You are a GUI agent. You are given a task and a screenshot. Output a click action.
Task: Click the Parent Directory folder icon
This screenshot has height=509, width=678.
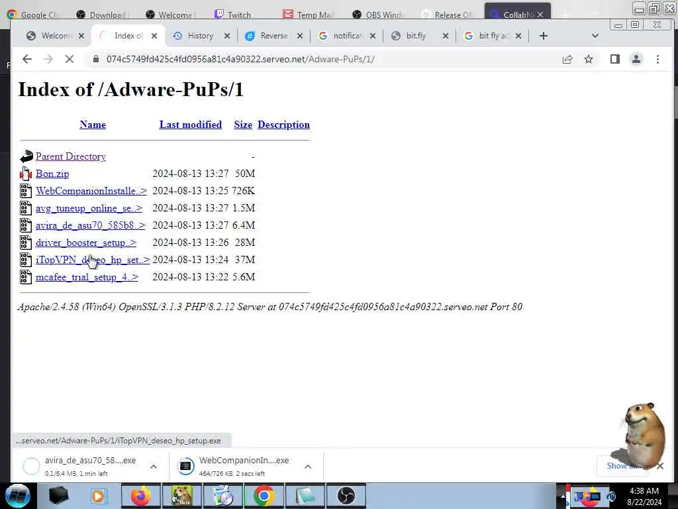tap(26, 156)
